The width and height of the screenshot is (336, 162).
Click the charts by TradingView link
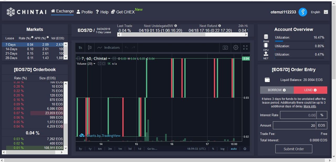pyautogui.click(x=100, y=135)
